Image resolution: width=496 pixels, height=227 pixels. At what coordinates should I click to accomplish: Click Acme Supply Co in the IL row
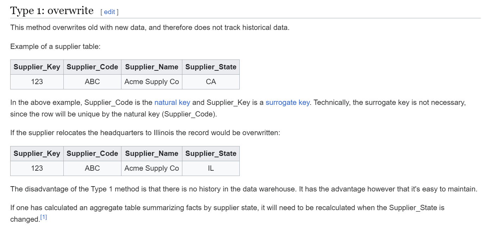(152, 168)
